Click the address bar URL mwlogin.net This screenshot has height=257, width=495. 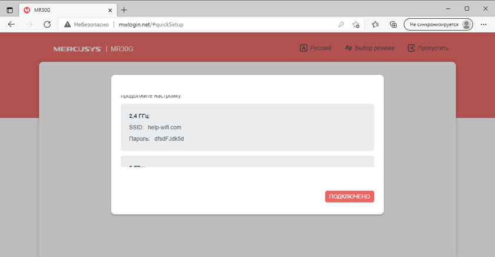[156, 24]
